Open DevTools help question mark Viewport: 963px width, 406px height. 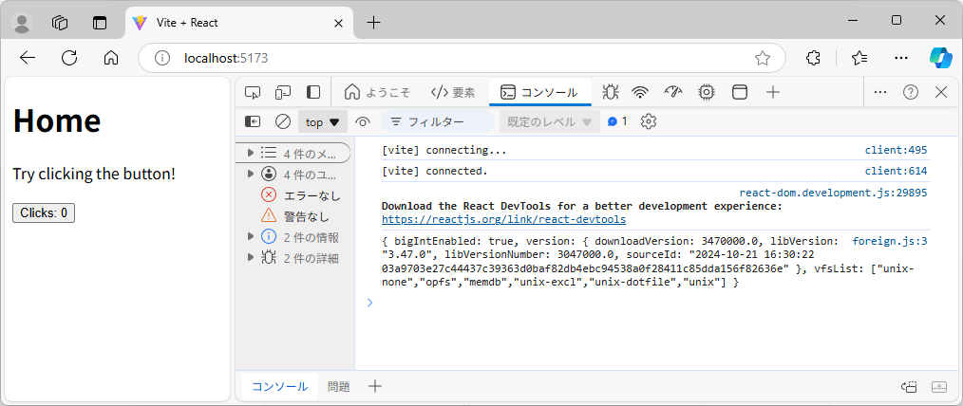point(910,93)
